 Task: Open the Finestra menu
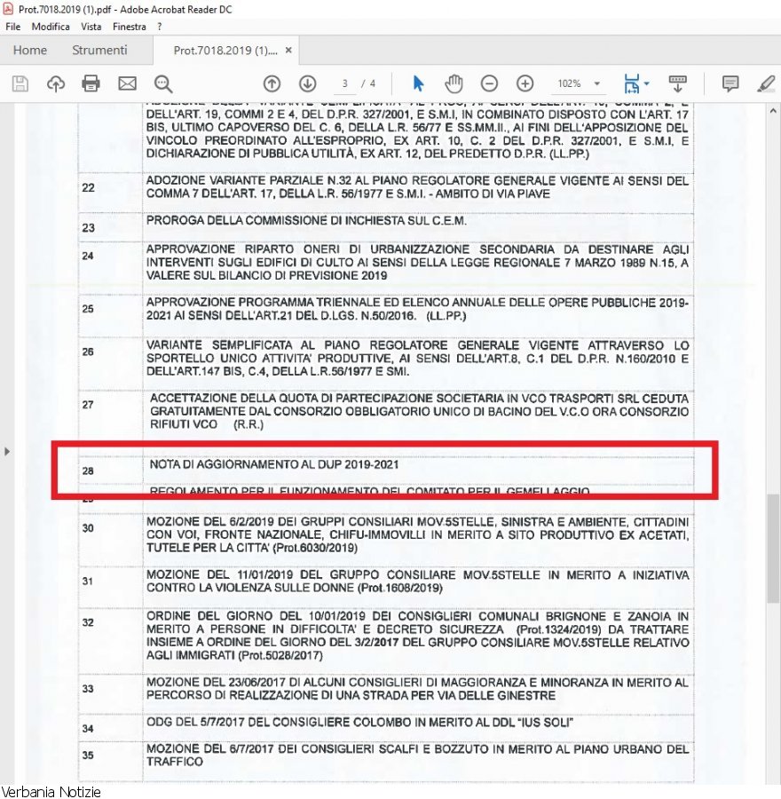(x=130, y=27)
